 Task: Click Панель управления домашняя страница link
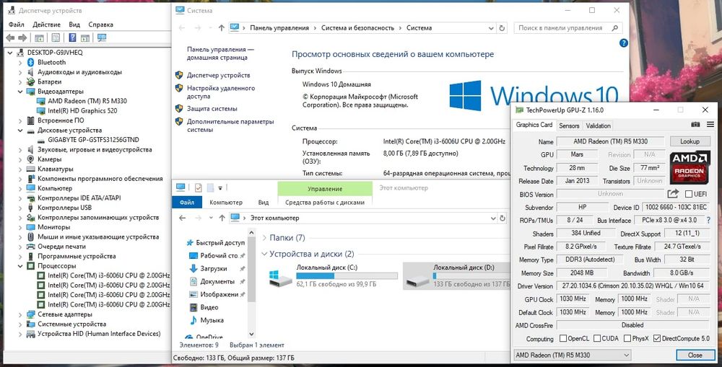[220, 53]
